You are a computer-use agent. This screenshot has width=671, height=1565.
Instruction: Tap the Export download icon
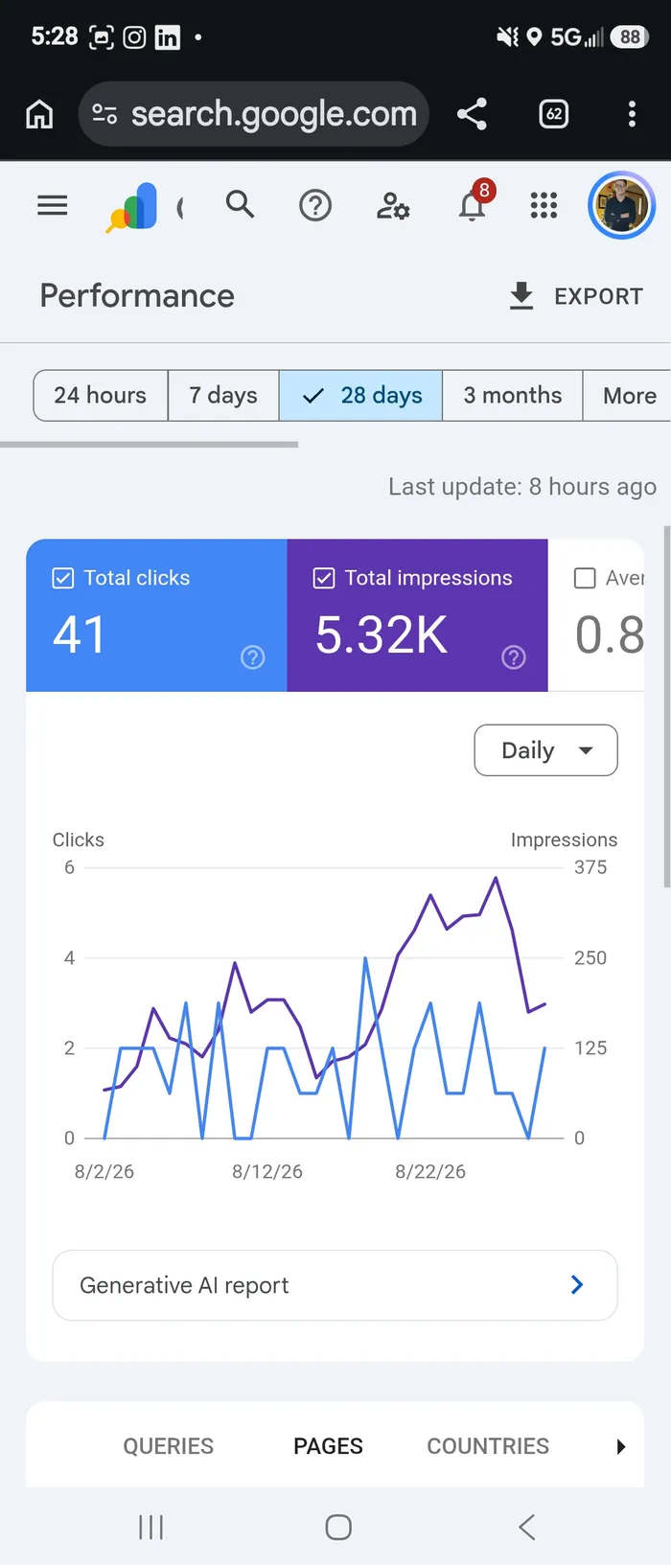point(521,296)
